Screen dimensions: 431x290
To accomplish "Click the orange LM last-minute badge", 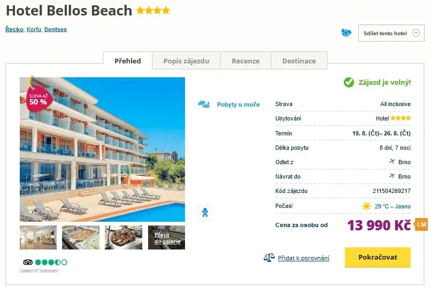I will (x=421, y=224).
